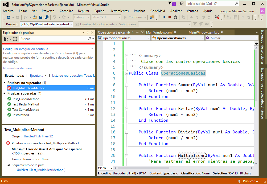Collapse the Pruebas: superadas group
Screen dimensions: 267x184
click(x=5, y=93)
